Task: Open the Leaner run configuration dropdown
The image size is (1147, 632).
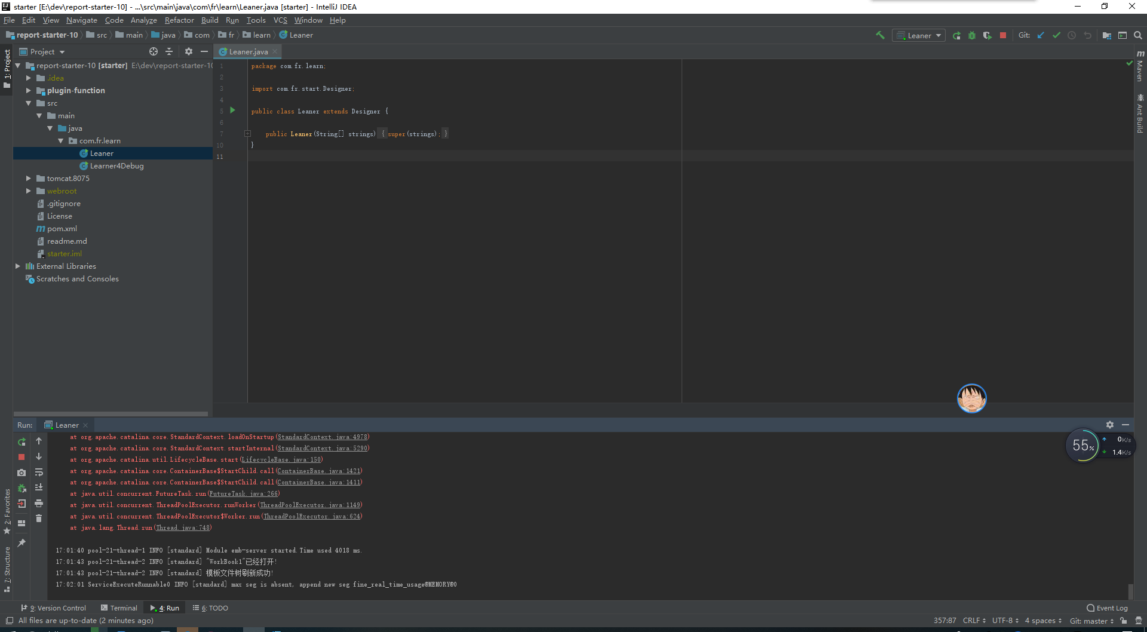Action: point(919,35)
